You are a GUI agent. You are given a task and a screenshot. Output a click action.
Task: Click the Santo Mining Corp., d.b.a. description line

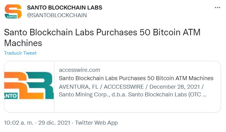click(x=133, y=95)
